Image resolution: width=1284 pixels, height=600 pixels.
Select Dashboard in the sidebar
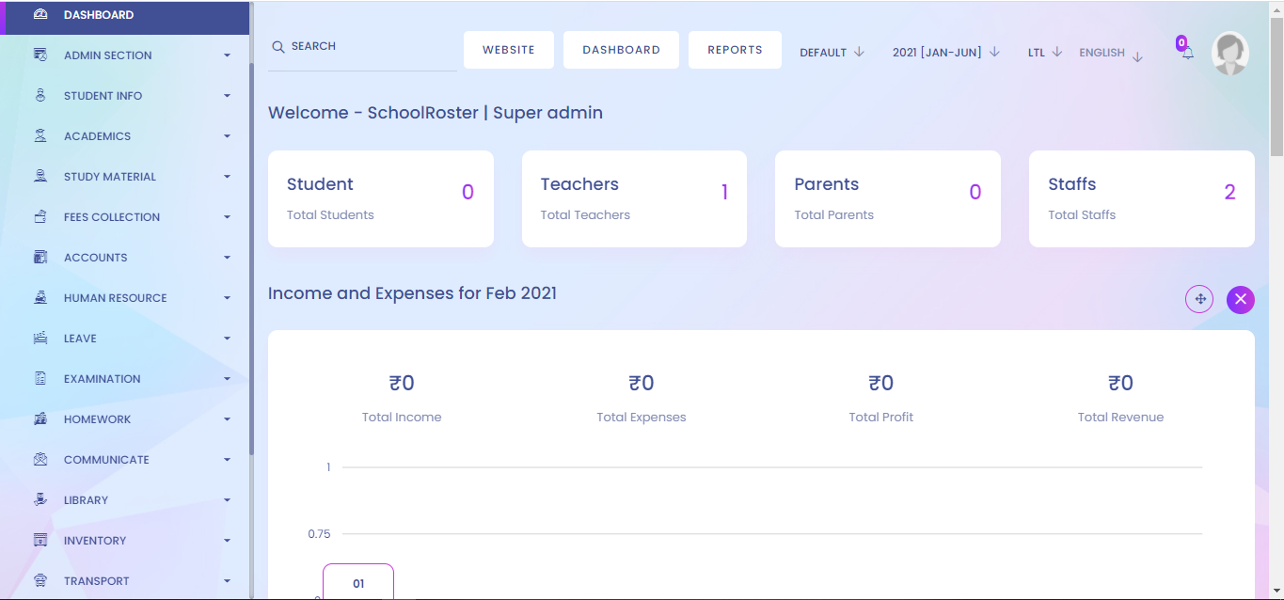click(x=99, y=15)
